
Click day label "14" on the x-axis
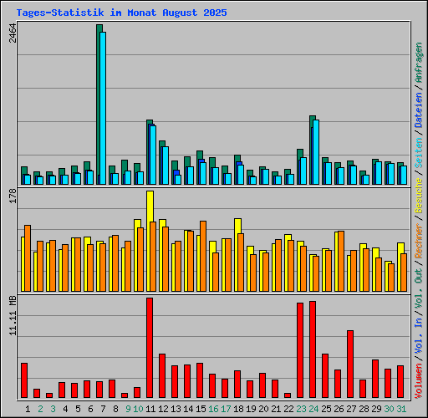point(188,409)
